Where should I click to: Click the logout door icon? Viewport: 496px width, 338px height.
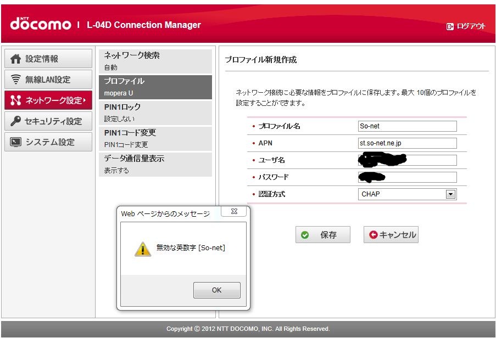click(450, 26)
